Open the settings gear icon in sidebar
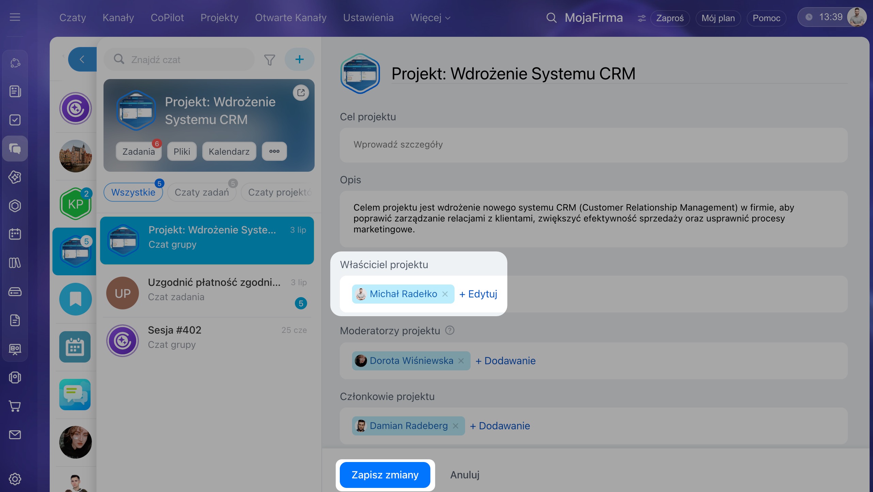 (x=15, y=479)
